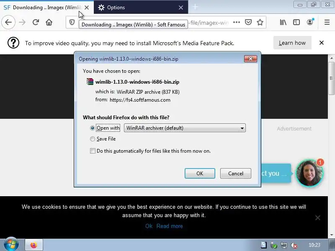Click the taskbar clock showing 10:23
The image size is (335, 251).
coord(314,245)
